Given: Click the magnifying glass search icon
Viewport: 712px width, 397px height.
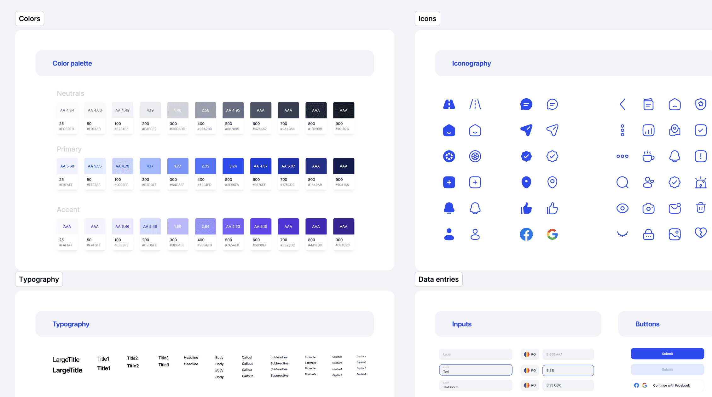Looking at the screenshot, I should (x=622, y=182).
